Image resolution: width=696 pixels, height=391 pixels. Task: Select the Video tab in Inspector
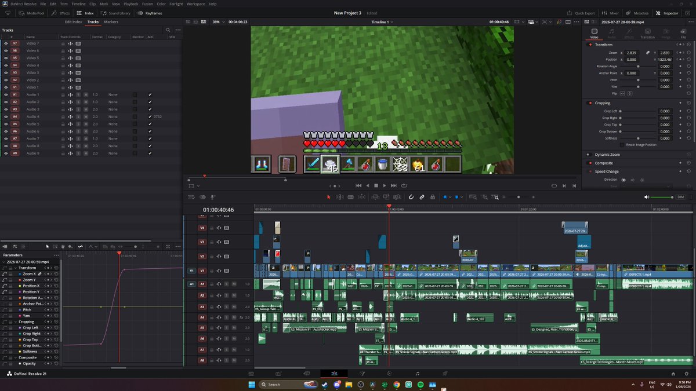[x=594, y=33]
